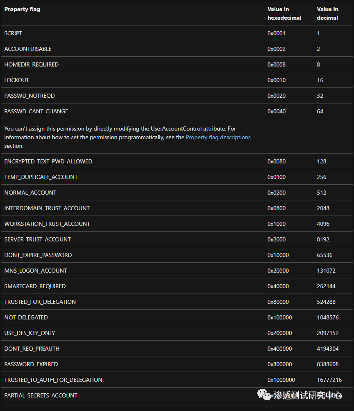Click the NORMAL_ACCOUNT flag text
Viewport: 354px width, 411px height.
coord(30,193)
